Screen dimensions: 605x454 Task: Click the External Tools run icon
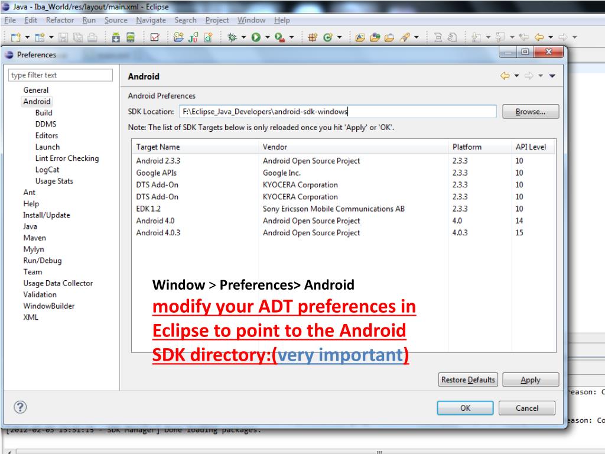coord(279,37)
